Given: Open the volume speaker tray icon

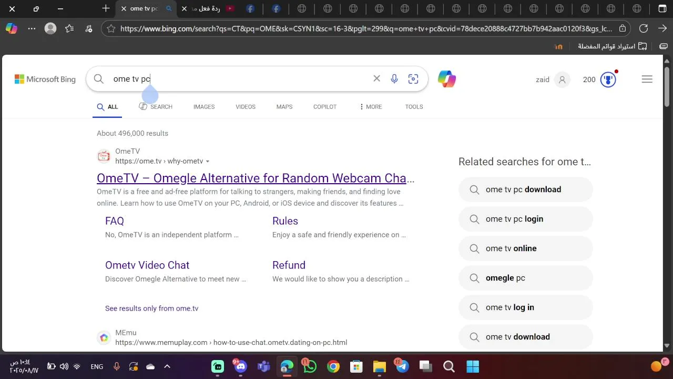Looking at the screenshot, I should point(64,366).
